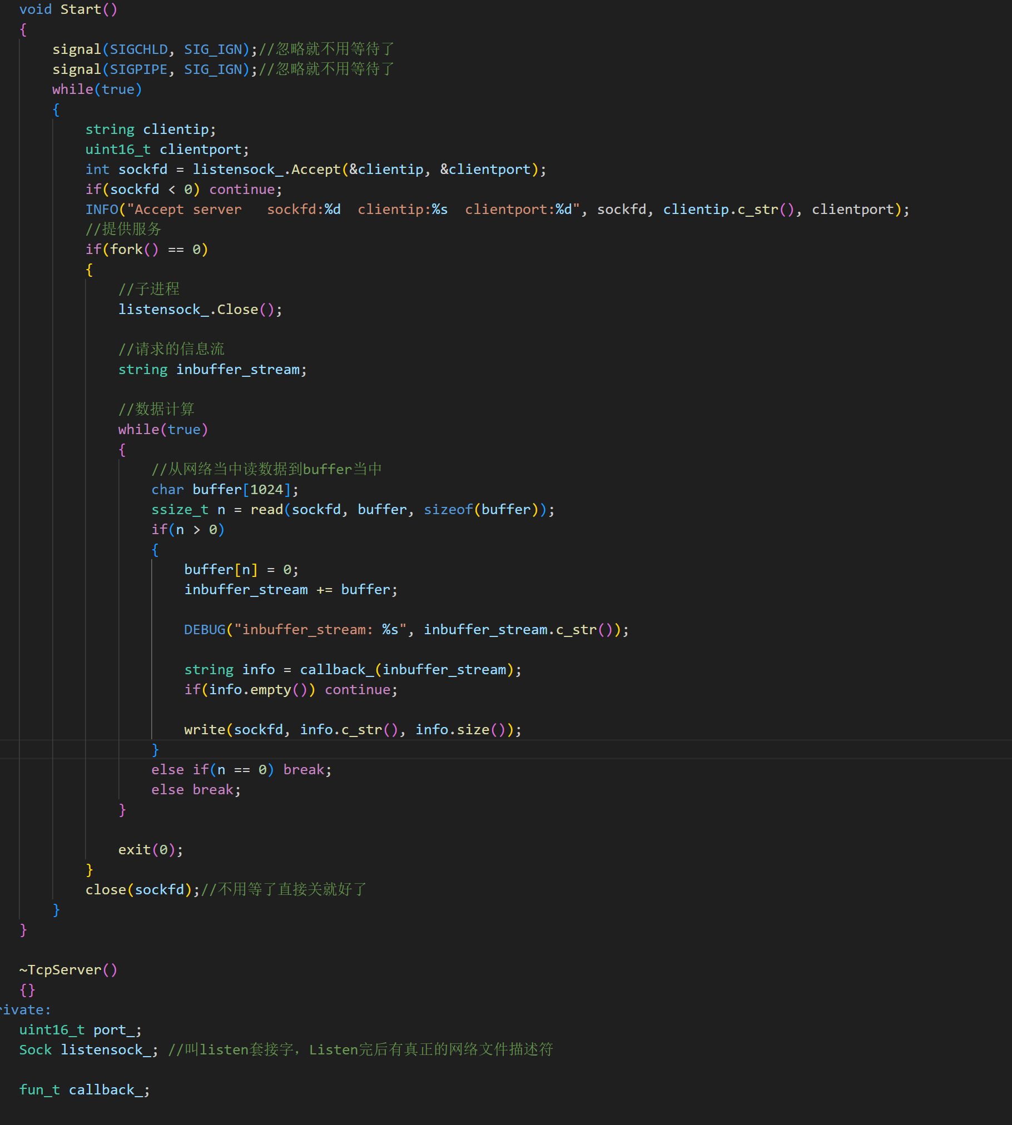Click the listensock_.Close() call
Viewport: 1012px width, 1125px height.
(200, 310)
